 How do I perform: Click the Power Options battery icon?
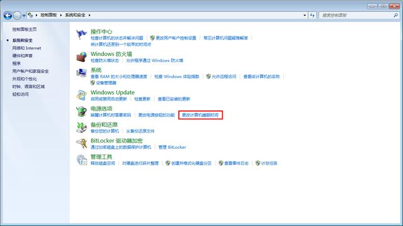click(x=81, y=112)
